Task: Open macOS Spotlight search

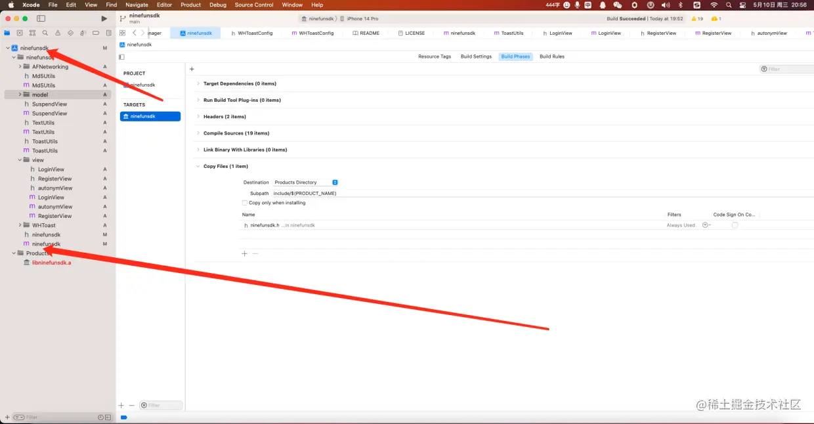Action: click(x=729, y=5)
